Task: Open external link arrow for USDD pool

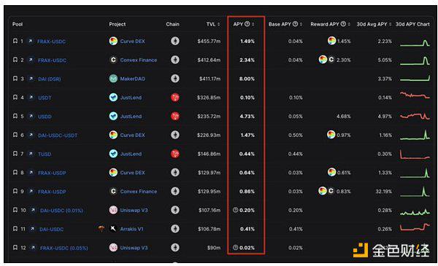Action: [x=31, y=116]
